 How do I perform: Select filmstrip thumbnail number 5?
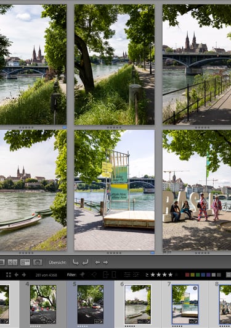pos(91,305)
